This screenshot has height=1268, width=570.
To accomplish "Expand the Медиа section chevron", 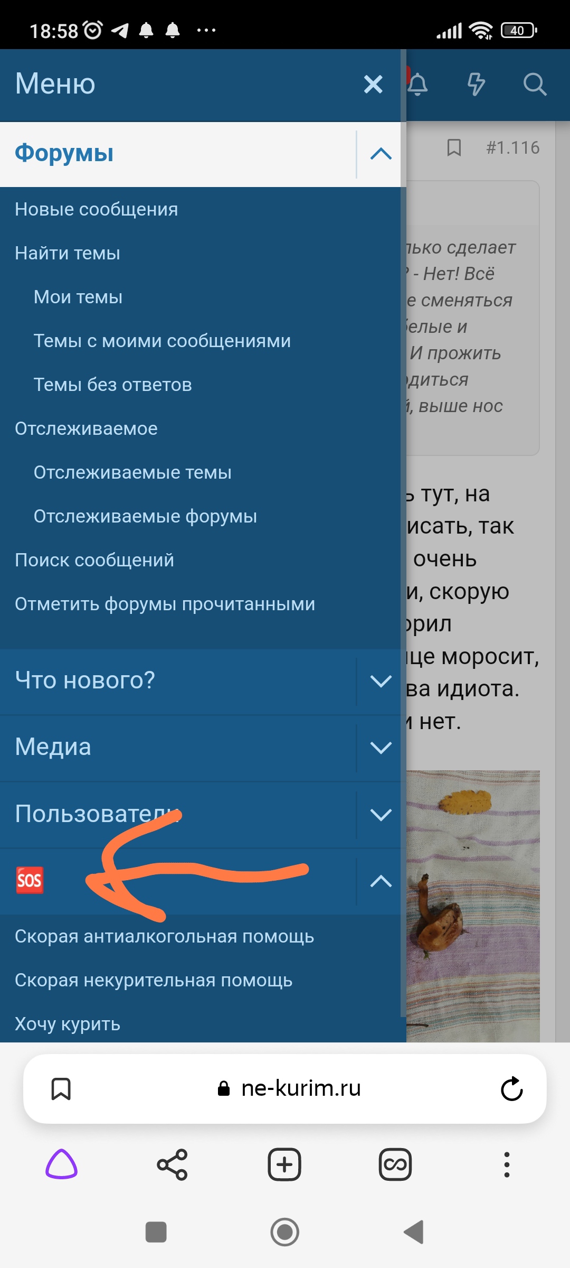I will click(381, 748).
